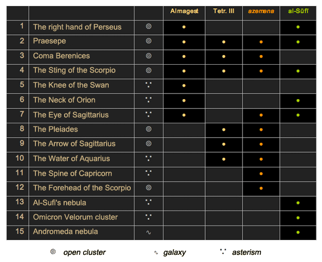Click the asterism symbol in the legend
Image resolution: width=322 pixels, height=262 pixels.
coord(223,251)
